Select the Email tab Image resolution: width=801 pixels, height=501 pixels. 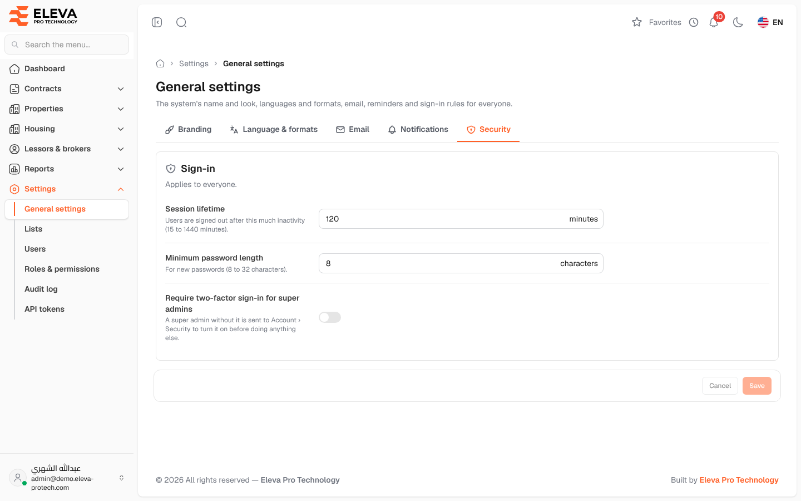353,130
